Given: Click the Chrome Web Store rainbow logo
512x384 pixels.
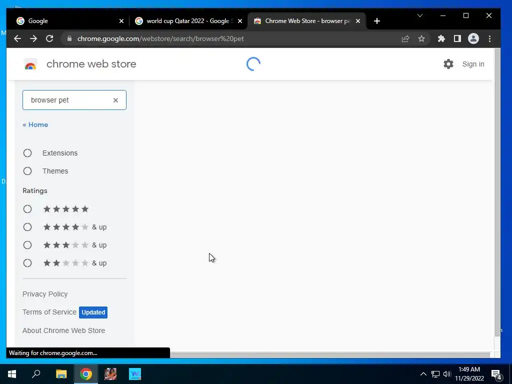Looking at the screenshot, I should pyautogui.click(x=30, y=64).
